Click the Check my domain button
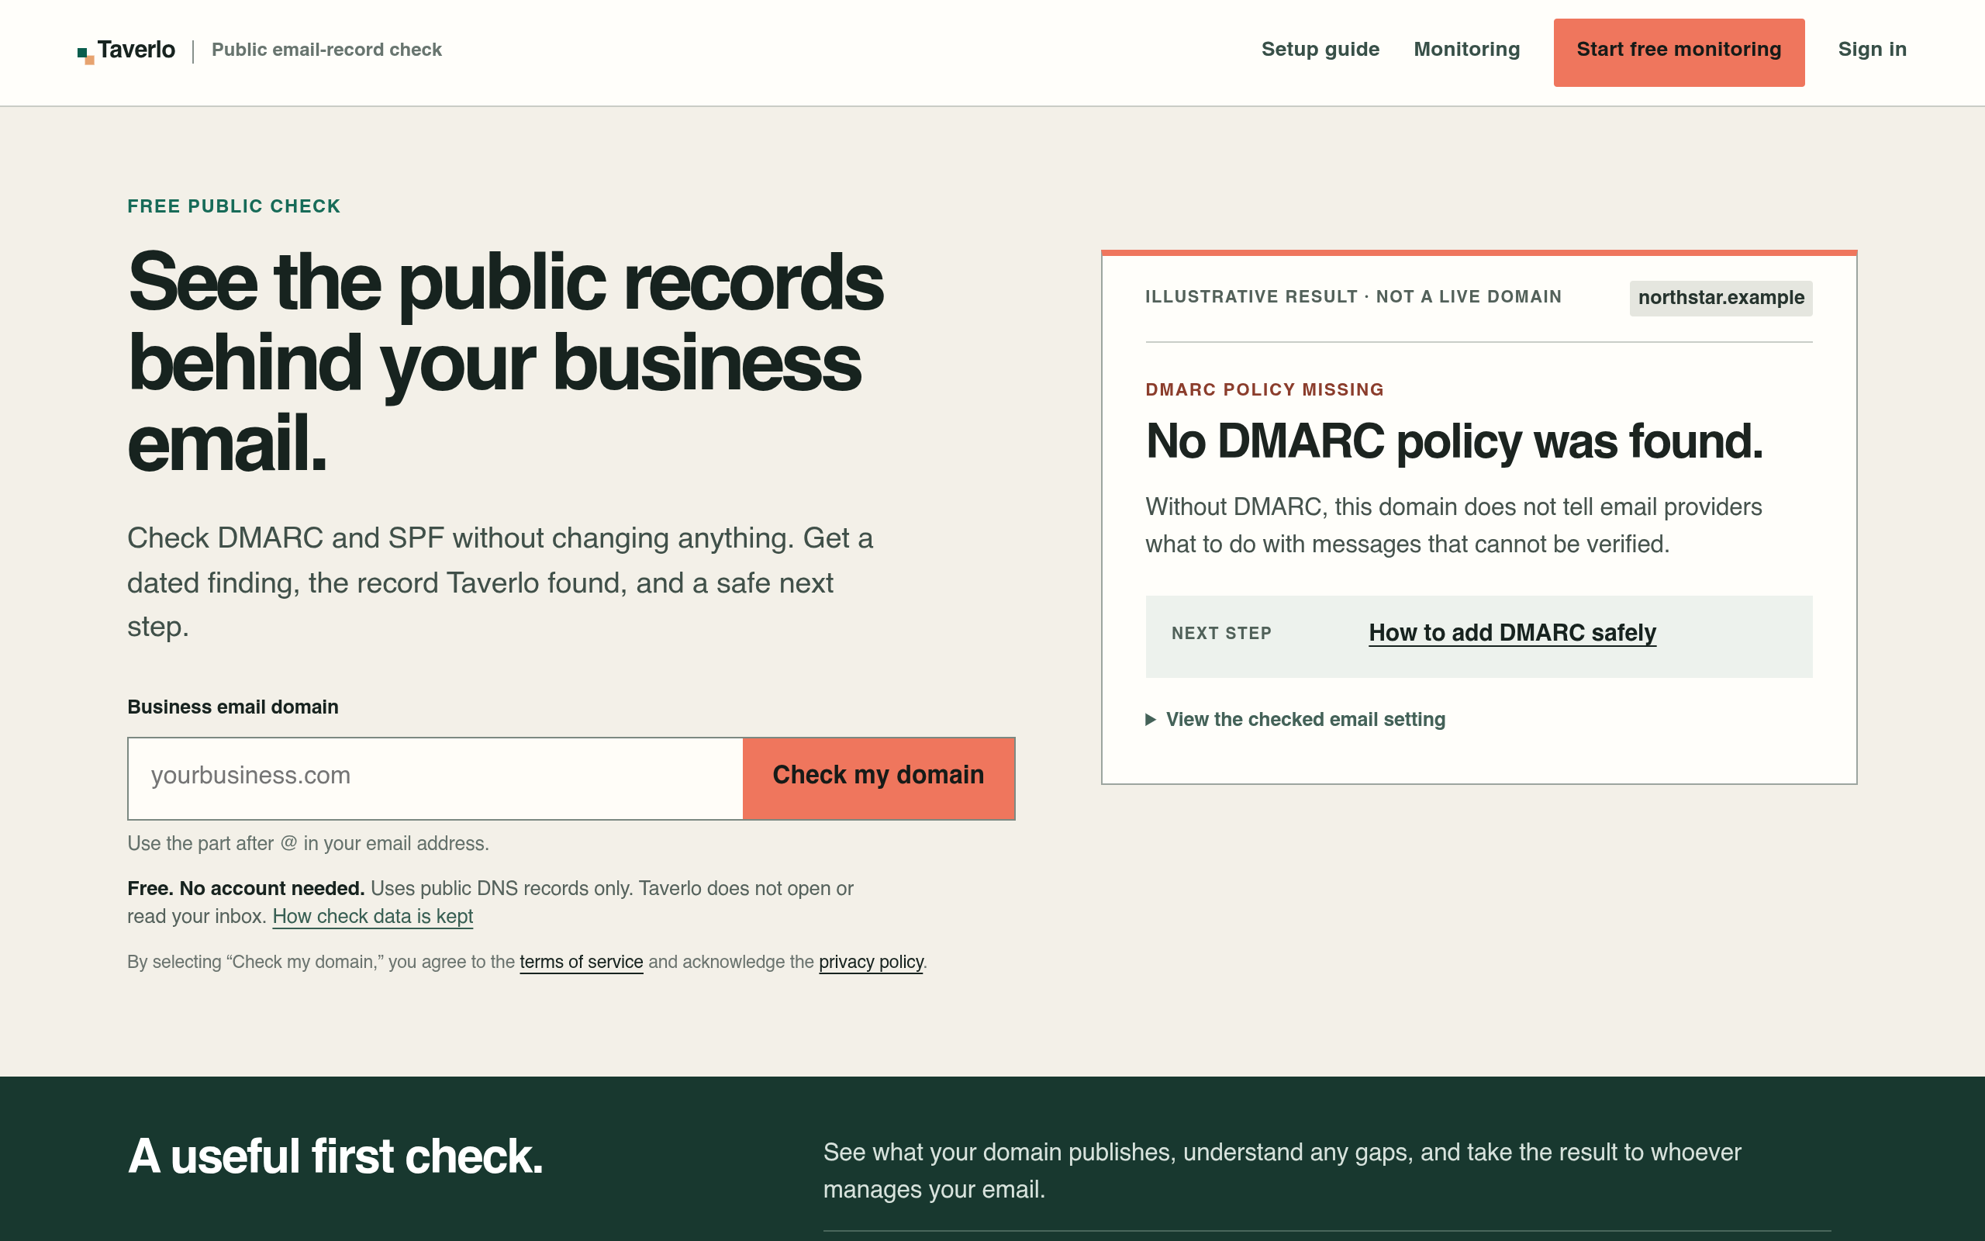Screen dimensions: 1985x1241 (x=879, y=778)
